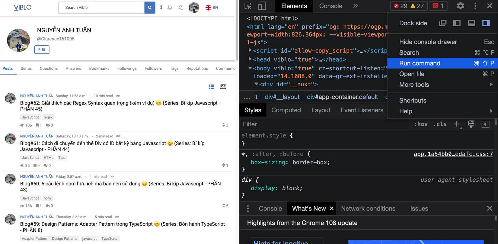This screenshot has width=498, height=244.
Task: Click the 29 errors counter
Action: (x=400, y=6)
